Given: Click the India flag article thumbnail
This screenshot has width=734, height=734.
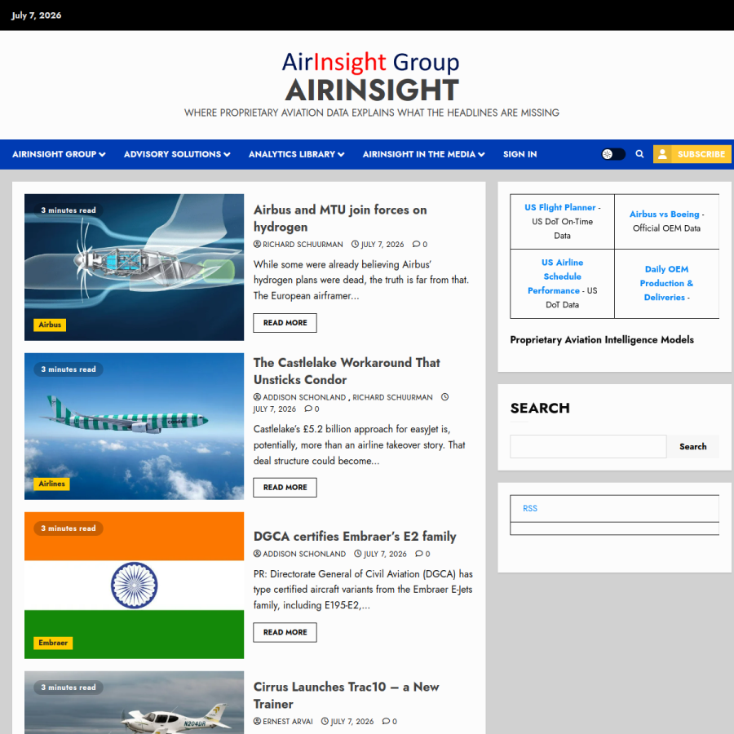Looking at the screenshot, I should [x=134, y=585].
